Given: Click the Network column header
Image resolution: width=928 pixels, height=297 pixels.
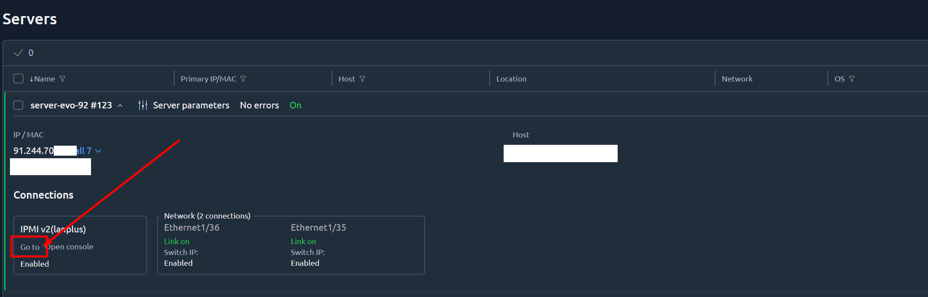Looking at the screenshot, I should (x=737, y=79).
